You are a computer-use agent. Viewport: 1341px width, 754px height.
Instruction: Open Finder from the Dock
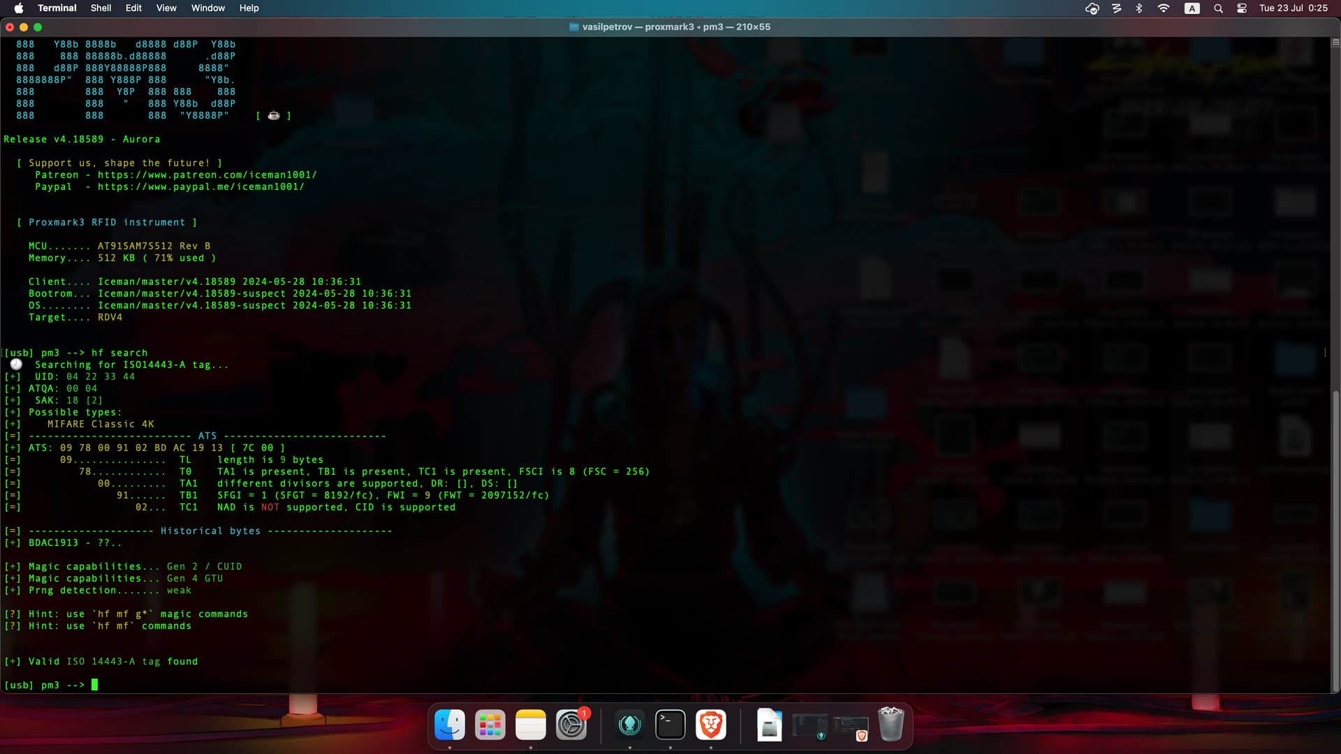coord(450,725)
